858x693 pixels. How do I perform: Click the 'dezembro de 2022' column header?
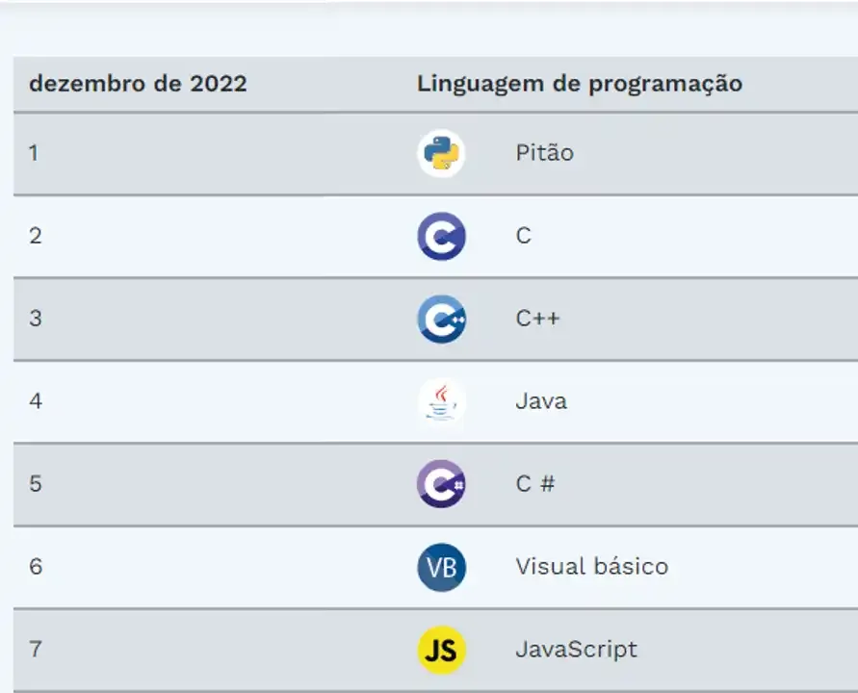(138, 84)
